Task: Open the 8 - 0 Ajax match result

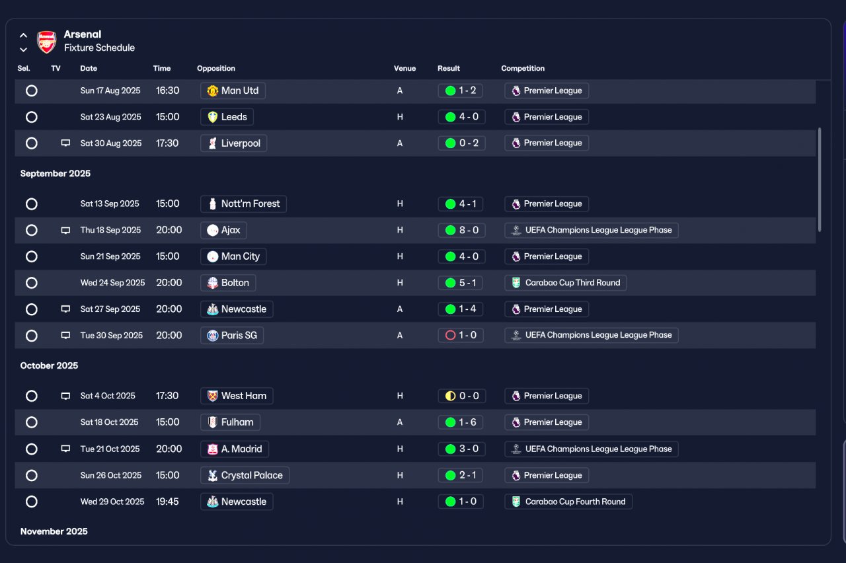Action: (461, 230)
